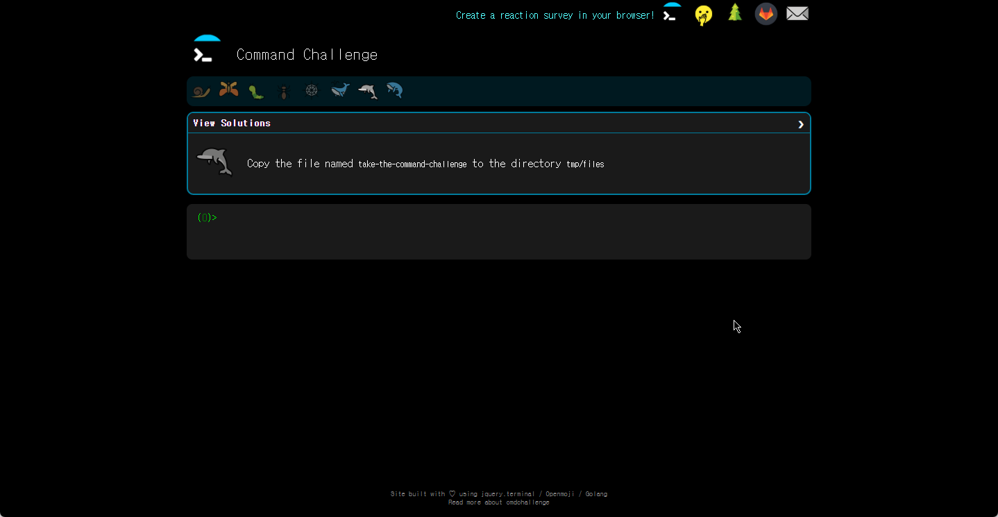Select the butterfly challenge icon

228,90
